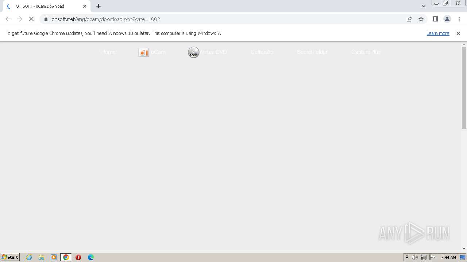The width and height of the screenshot is (467, 262).
Task: View site security lock info
Action: click(46, 19)
